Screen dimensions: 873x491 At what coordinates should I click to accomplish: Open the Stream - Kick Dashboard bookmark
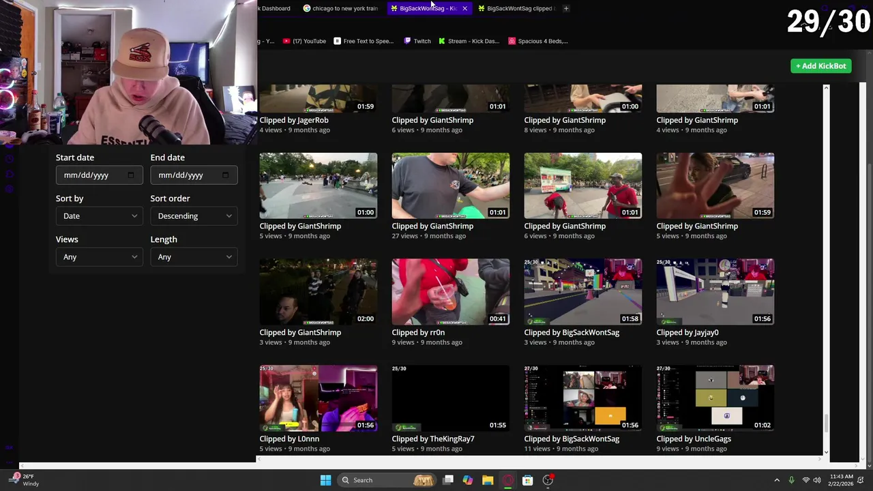[469, 41]
